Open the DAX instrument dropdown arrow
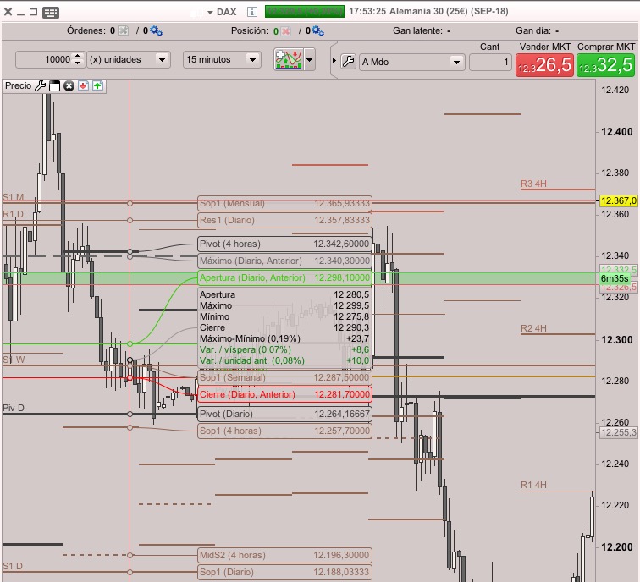Viewport: 640px width, 582px height. click(210, 12)
